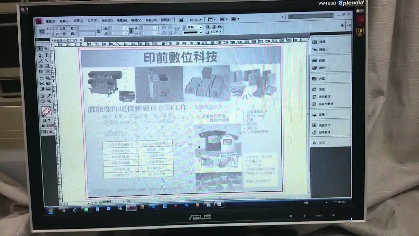Open the 文字(T) menu
This screenshot has width=419, height=236.
(92, 20)
